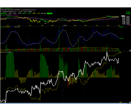Image resolution: width=131 pixels, height=104 pixels.
Task: Click the +1.44 change in data row
Action: click(29, 13)
